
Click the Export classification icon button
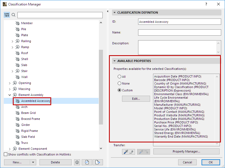point(98,162)
